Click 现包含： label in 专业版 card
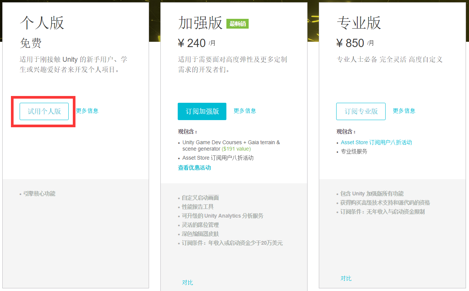Screen dimensions: 469x291 click(x=346, y=132)
